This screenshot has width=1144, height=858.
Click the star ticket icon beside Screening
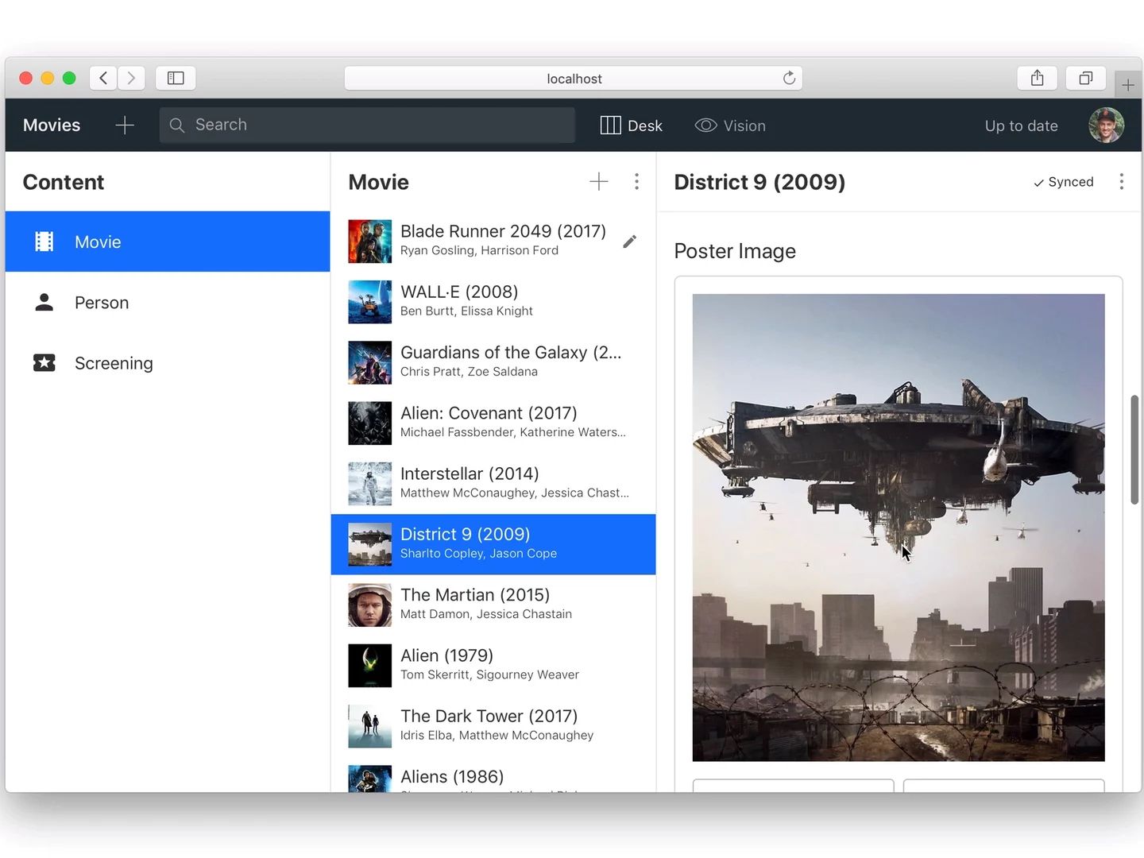[44, 363]
